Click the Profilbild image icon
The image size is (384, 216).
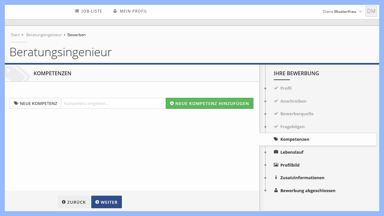click(276, 165)
